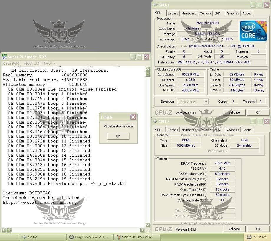This screenshot has width=271, height=241.
Task: Open Caches tab in lower CPU-Z window
Action: (x=173, y=130)
